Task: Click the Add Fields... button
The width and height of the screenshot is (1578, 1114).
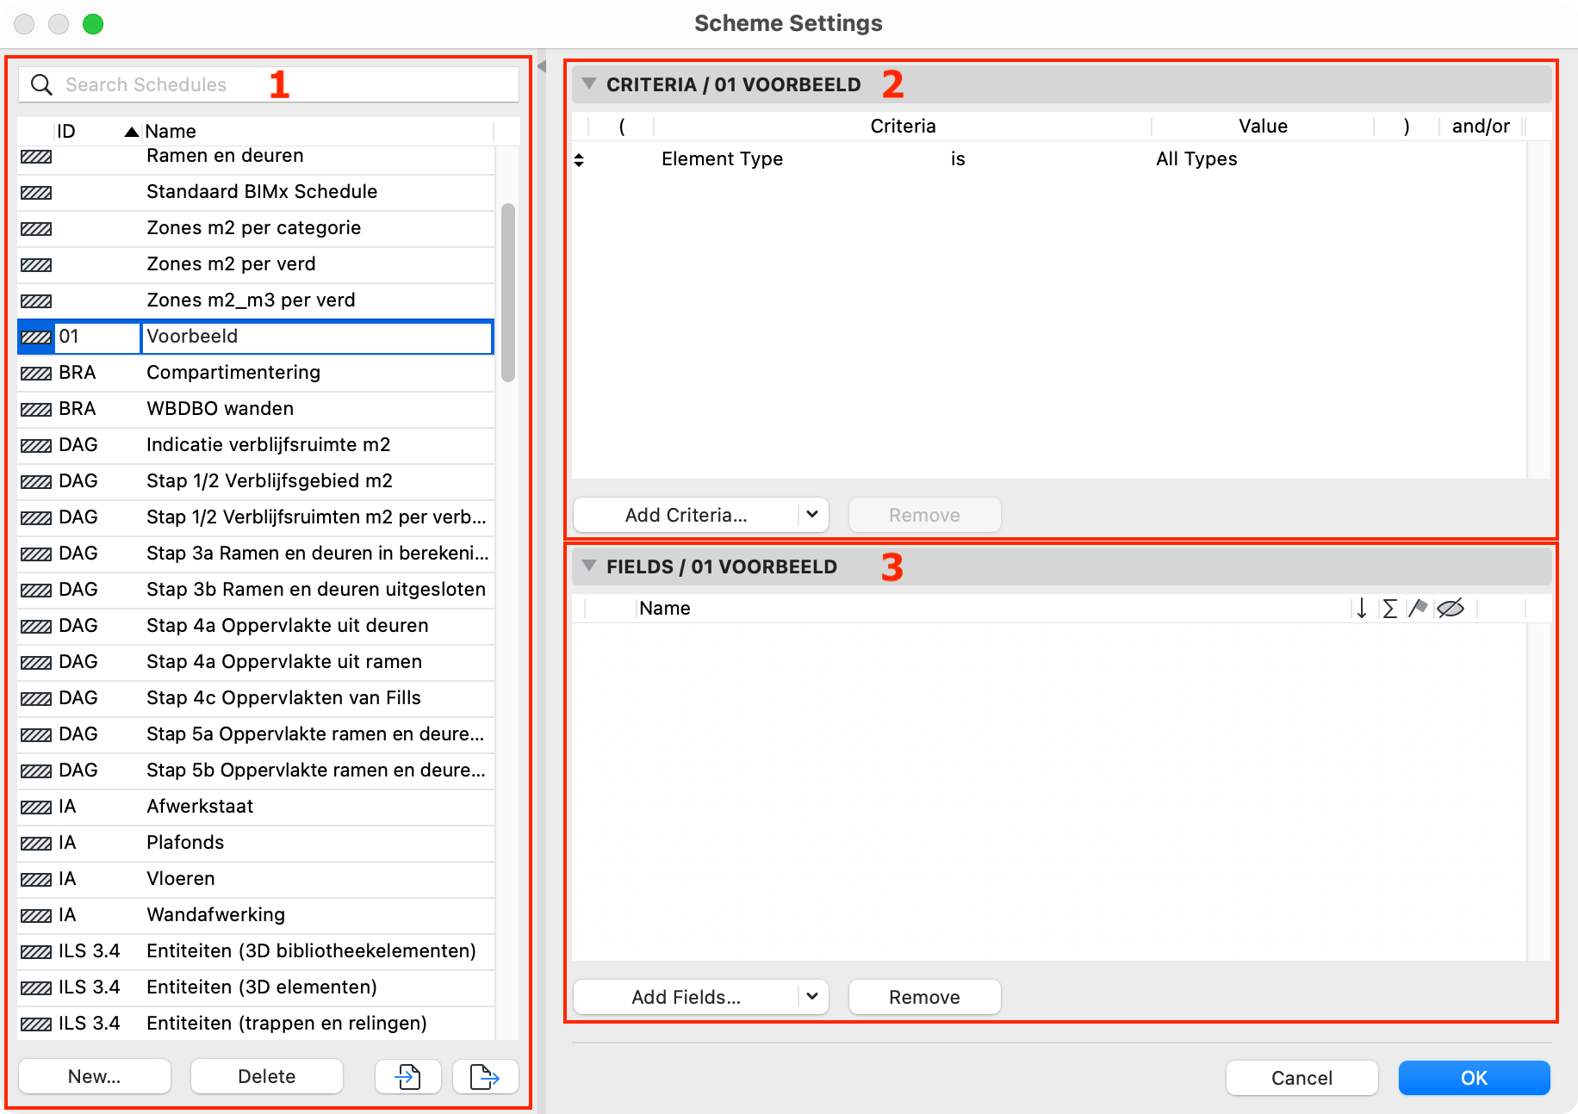Action: point(686,997)
